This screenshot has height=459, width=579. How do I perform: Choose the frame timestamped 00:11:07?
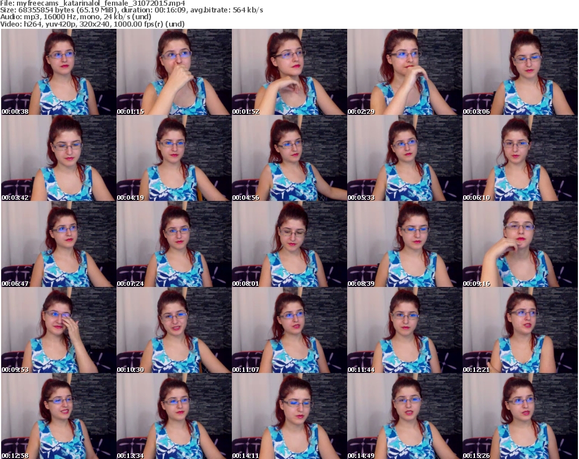289,331
